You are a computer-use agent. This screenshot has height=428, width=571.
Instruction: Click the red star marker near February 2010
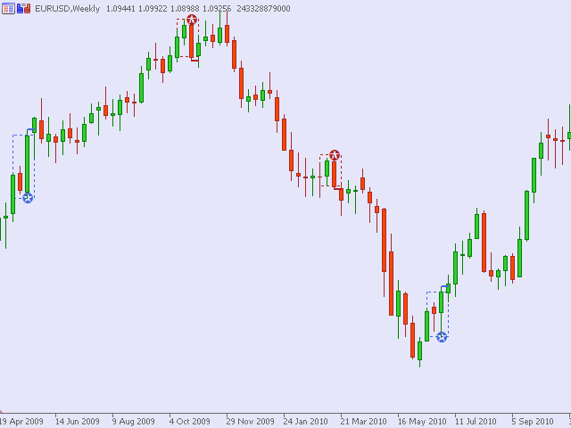click(335, 155)
